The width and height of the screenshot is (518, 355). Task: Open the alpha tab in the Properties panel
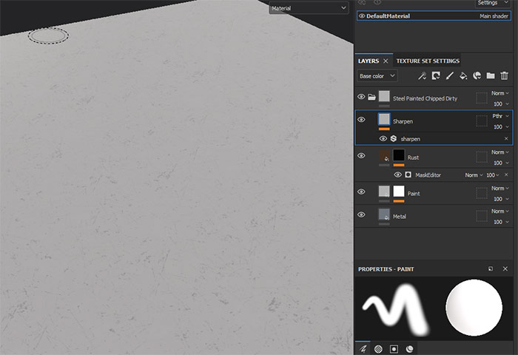pos(379,348)
